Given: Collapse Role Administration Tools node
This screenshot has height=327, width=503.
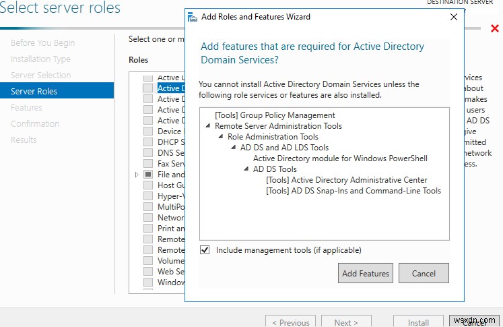Looking at the screenshot, I should pos(221,136).
